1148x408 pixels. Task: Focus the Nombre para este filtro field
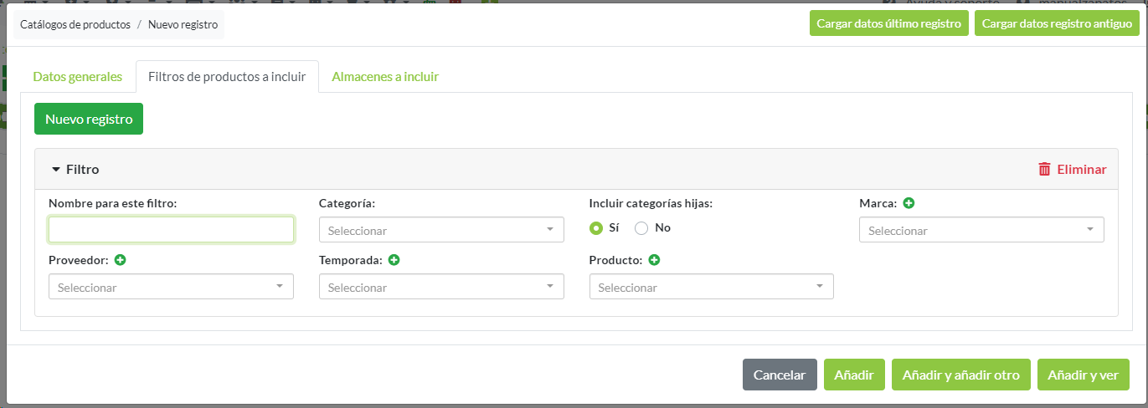(x=171, y=230)
